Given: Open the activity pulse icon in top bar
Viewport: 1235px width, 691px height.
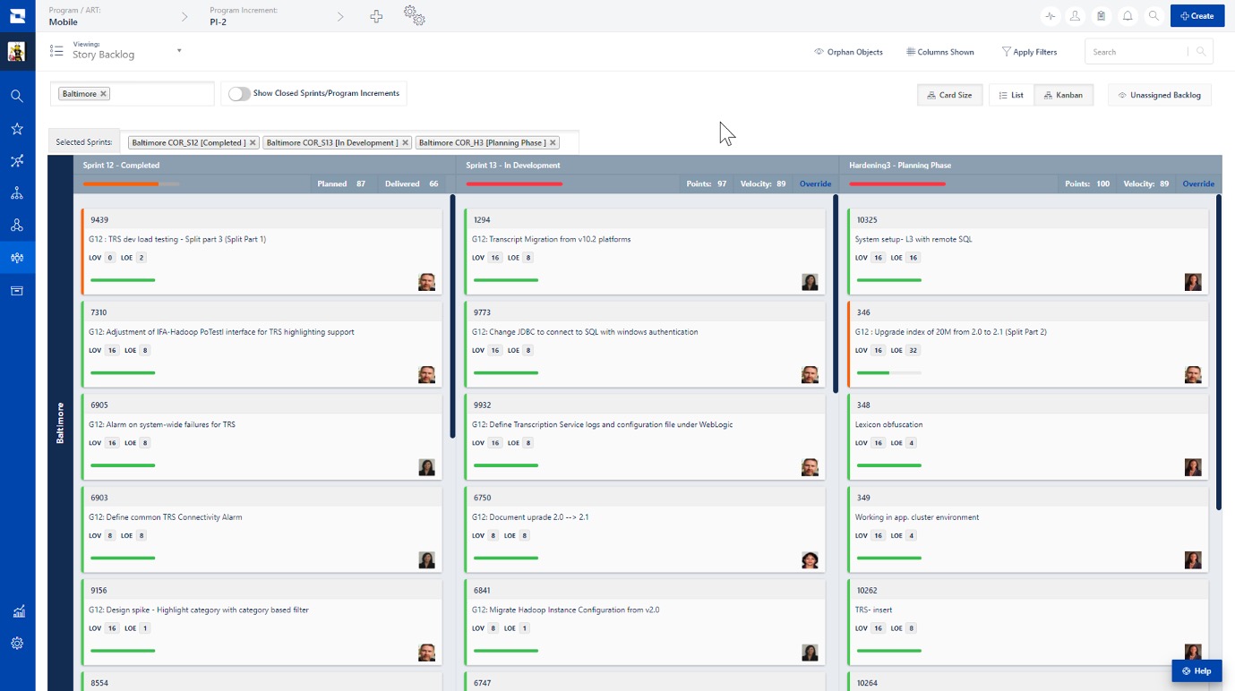Looking at the screenshot, I should click(1048, 15).
